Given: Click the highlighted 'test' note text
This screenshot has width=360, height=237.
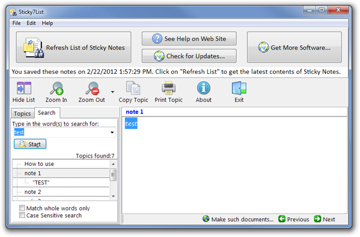Looking at the screenshot, I should tap(131, 123).
